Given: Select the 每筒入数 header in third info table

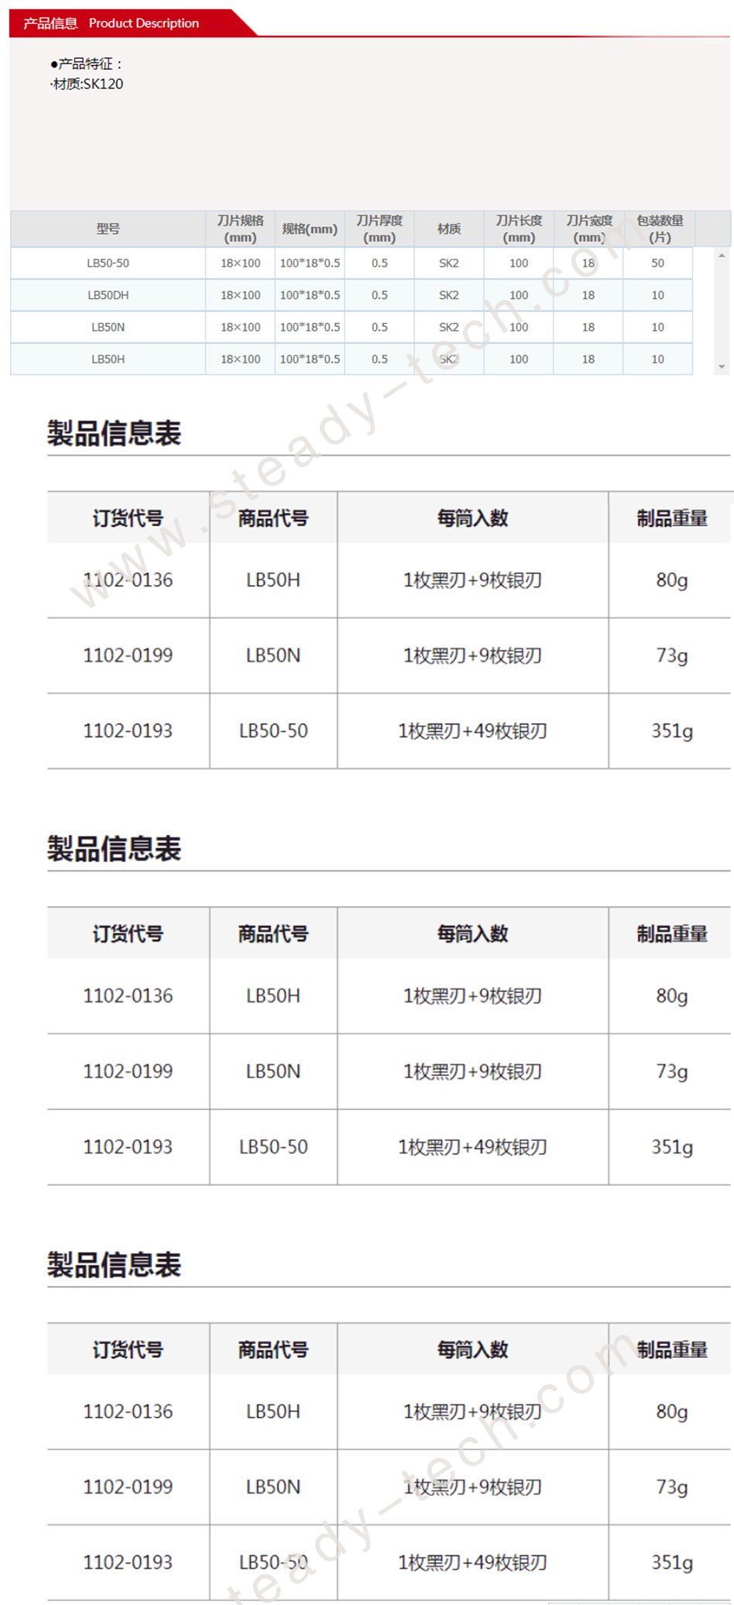Looking at the screenshot, I should click(472, 1350).
